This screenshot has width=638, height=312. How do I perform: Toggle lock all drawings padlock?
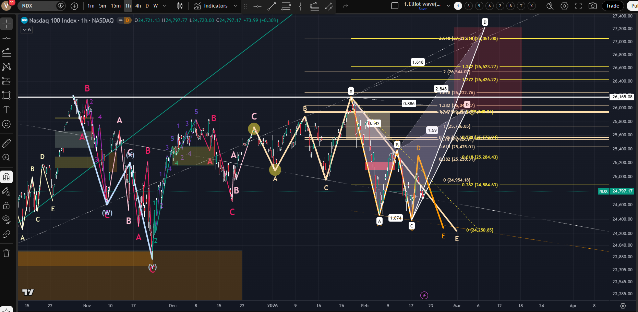coord(6,205)
